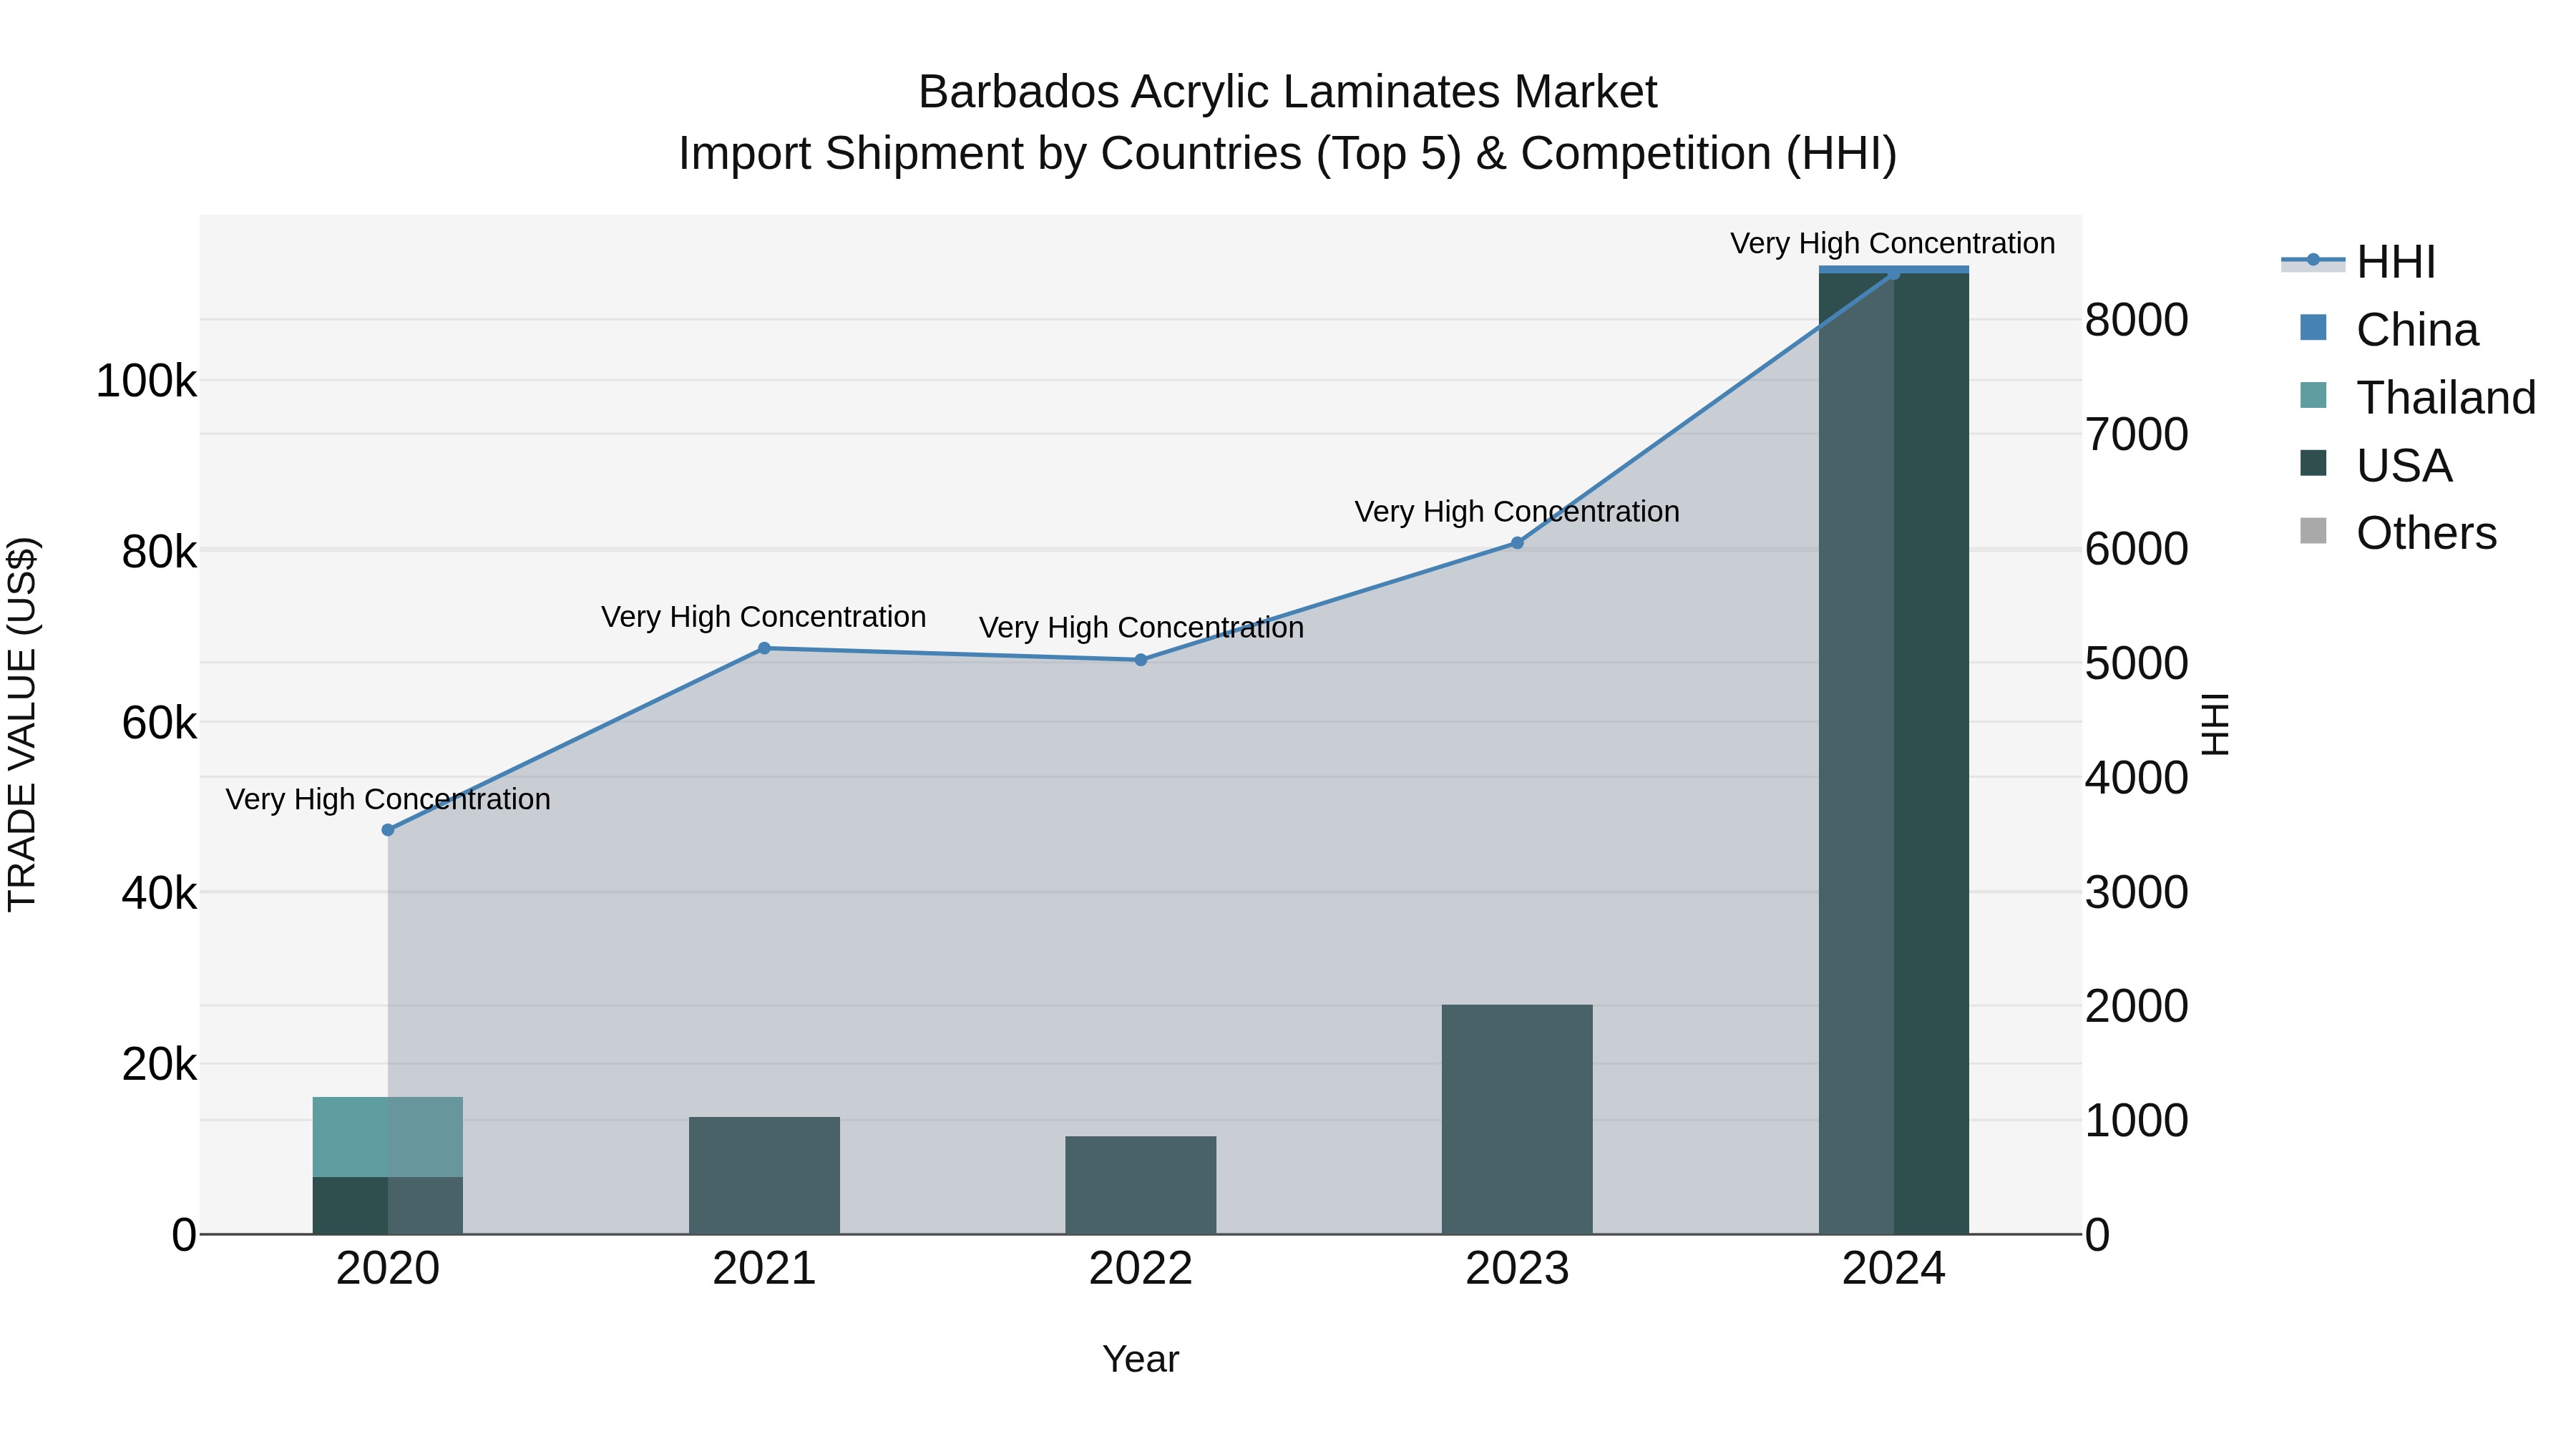Click the Import Shipment by Countries subtitle
Screen dimensions: 2576x1449
[1288, 154]
